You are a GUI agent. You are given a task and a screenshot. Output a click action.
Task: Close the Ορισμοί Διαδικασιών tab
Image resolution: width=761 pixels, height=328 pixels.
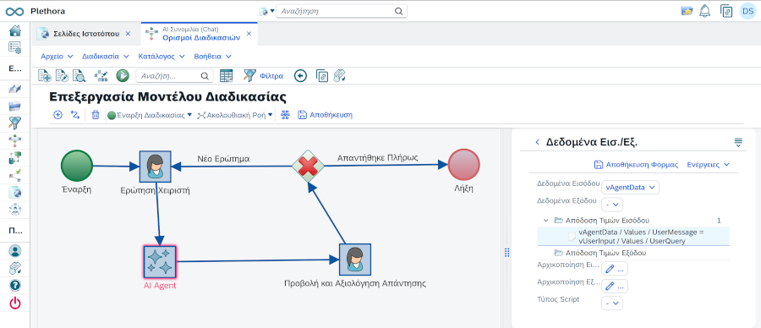[x=249, y=34]
